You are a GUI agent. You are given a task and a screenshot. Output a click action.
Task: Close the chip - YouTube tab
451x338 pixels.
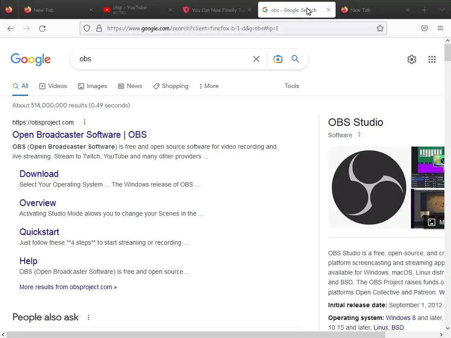pos(170,10)
